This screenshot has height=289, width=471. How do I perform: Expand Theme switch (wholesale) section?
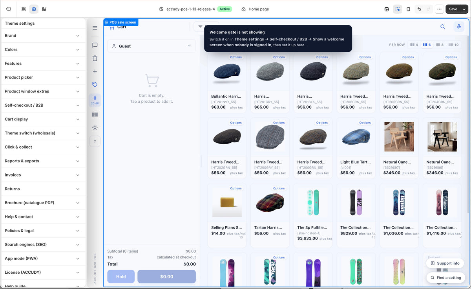coord(42,133)
